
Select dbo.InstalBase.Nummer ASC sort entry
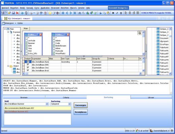[38, 112]
